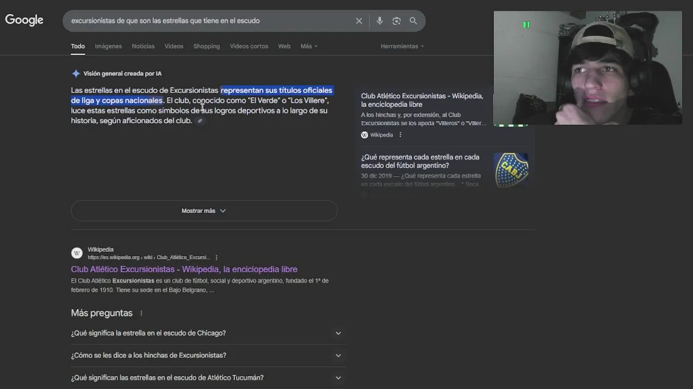This screenshot has width=693, height=389.
Task: Click the es.wikipedia.org result URL
Action: 149,258
